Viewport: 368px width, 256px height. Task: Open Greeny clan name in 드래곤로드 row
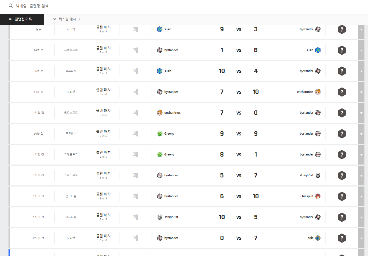169,154
